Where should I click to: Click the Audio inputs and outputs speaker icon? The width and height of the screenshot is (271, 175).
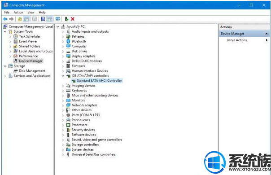(x=68, y=31)
